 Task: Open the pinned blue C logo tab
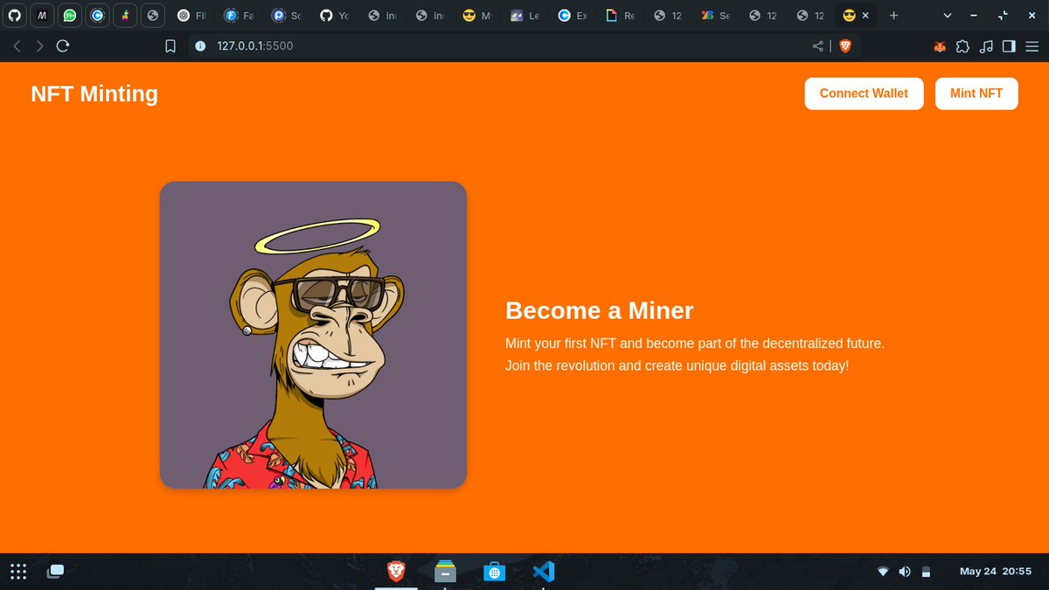97,15
